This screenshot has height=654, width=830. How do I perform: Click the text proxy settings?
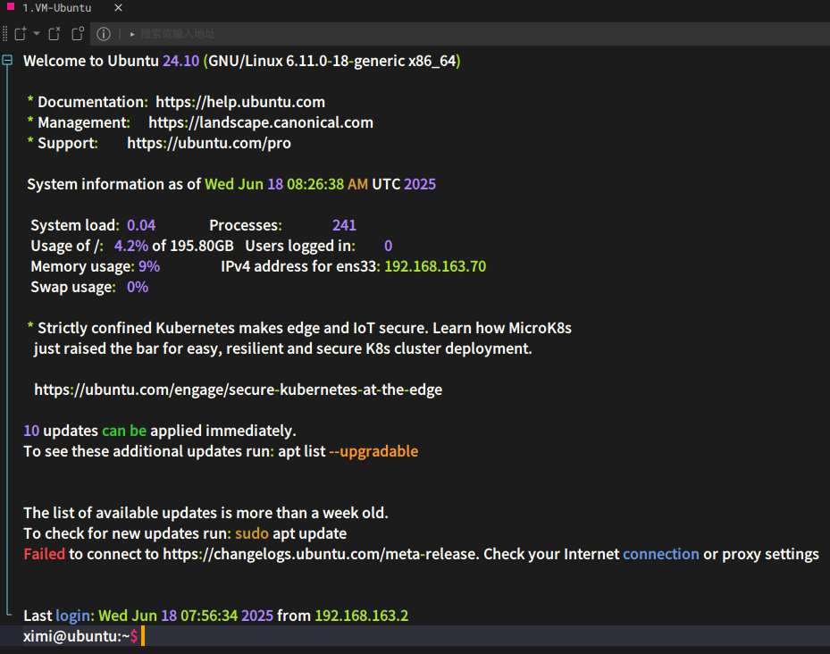(771, 554)
